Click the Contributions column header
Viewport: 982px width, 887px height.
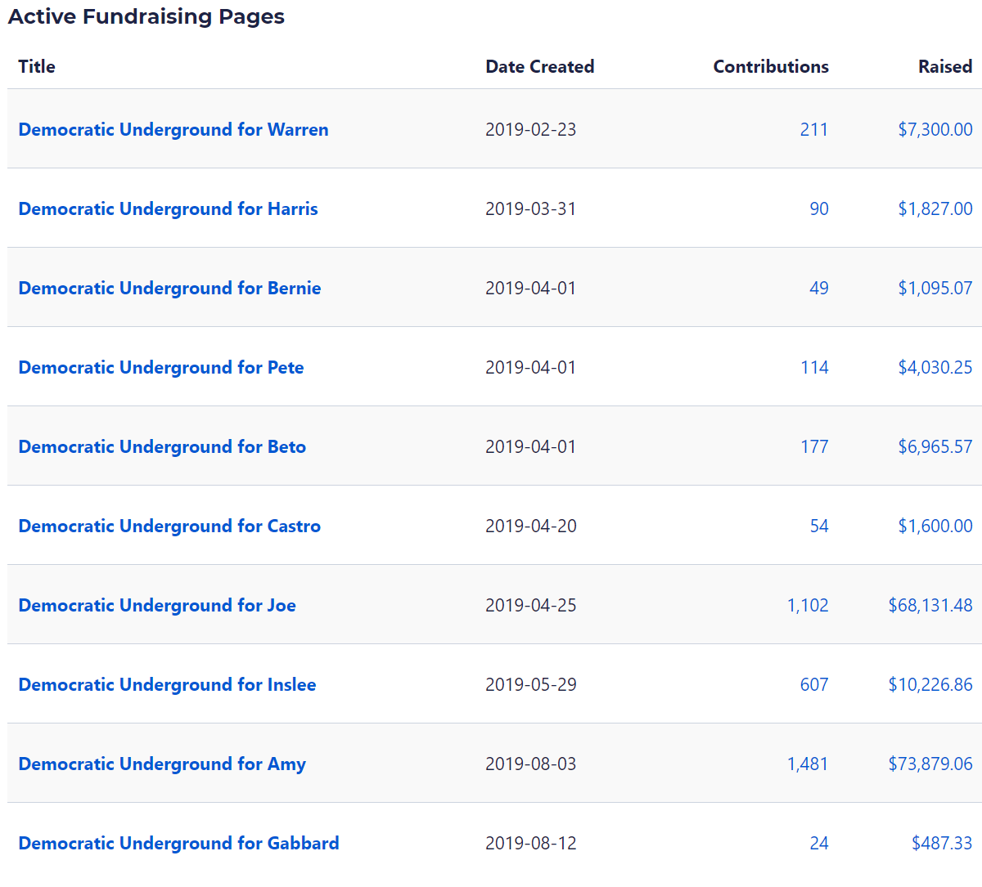(770, 66)
